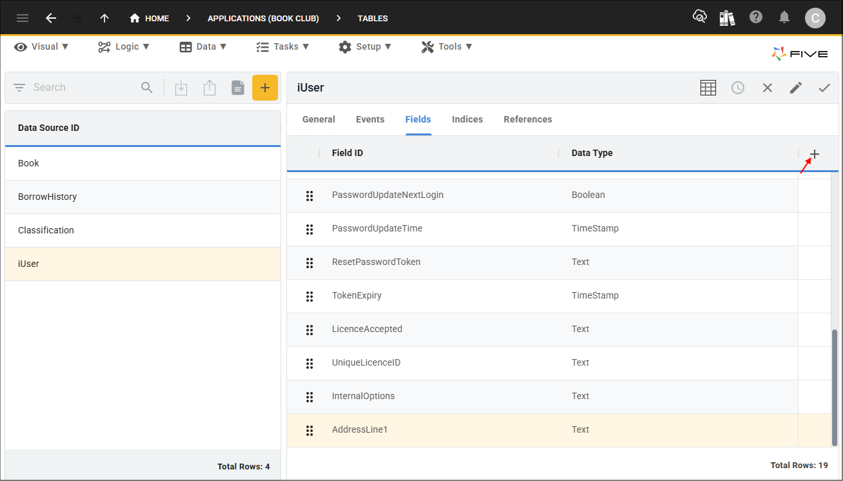This screenshot has height=481, width=843.
Task: Click the pencil edit icon
Action: point(796,88)
